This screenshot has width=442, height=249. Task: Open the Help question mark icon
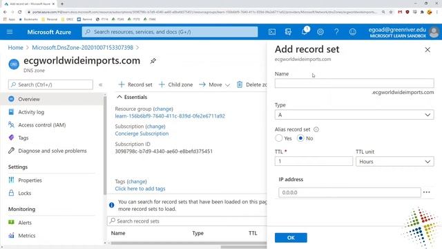pyautogui.click(x=336, y=32)
